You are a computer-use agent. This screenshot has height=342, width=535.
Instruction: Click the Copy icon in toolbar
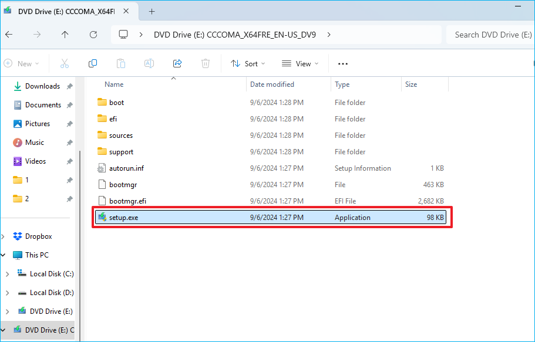[x=92, y=63]
